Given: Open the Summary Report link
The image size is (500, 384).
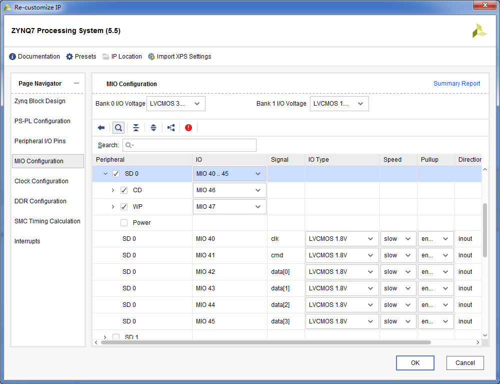Looking at the screenshot, I should [456, 83].
